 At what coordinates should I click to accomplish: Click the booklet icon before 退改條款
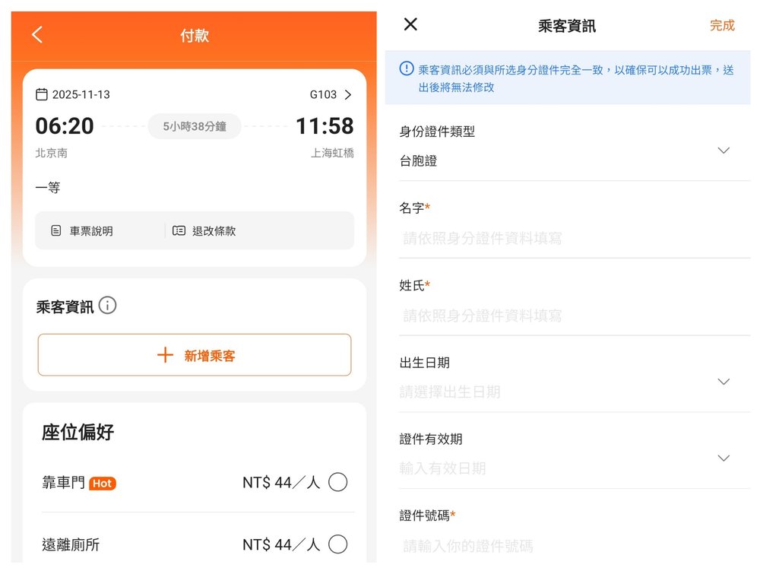click(179, 230)
